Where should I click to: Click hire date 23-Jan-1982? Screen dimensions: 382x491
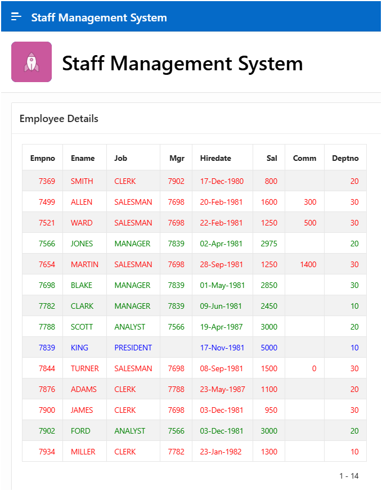[221, 452]
